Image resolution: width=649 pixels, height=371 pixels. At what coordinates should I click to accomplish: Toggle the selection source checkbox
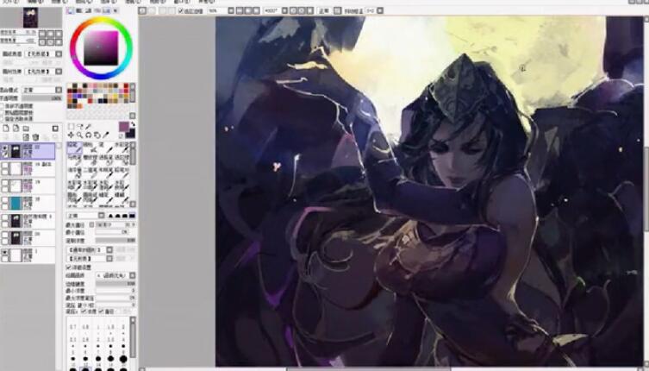[2, 118]
